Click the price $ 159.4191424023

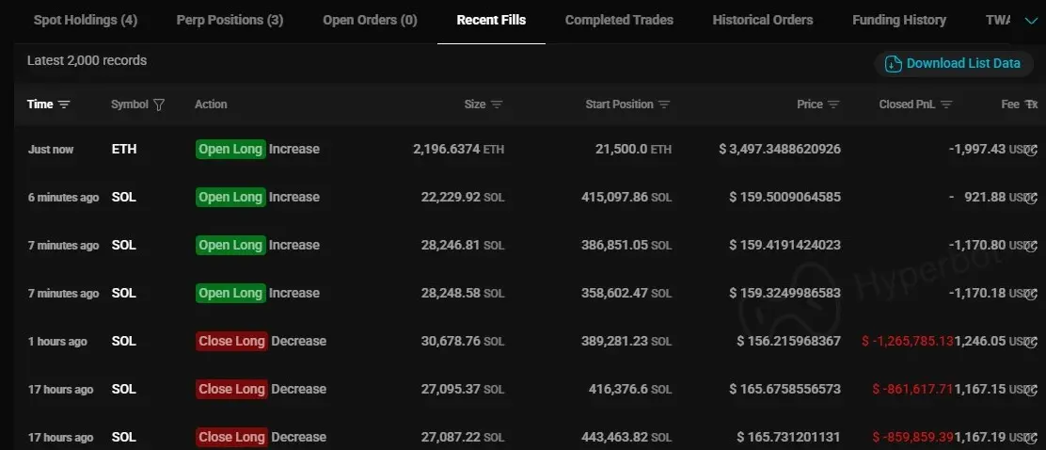point(785,245)
